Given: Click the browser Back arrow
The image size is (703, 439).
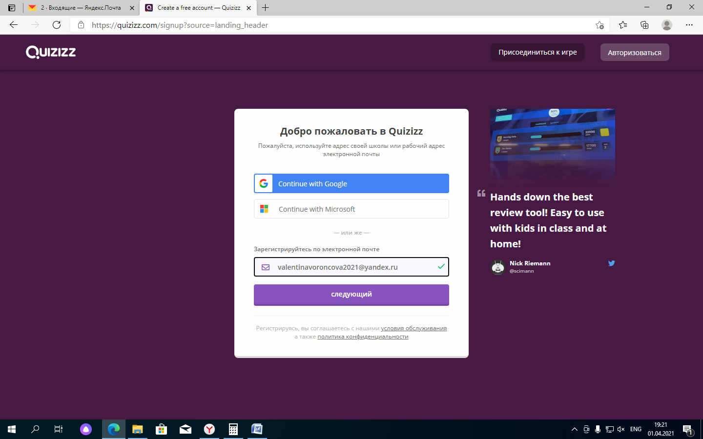Looking at the screenshot, I should point(14,25).
